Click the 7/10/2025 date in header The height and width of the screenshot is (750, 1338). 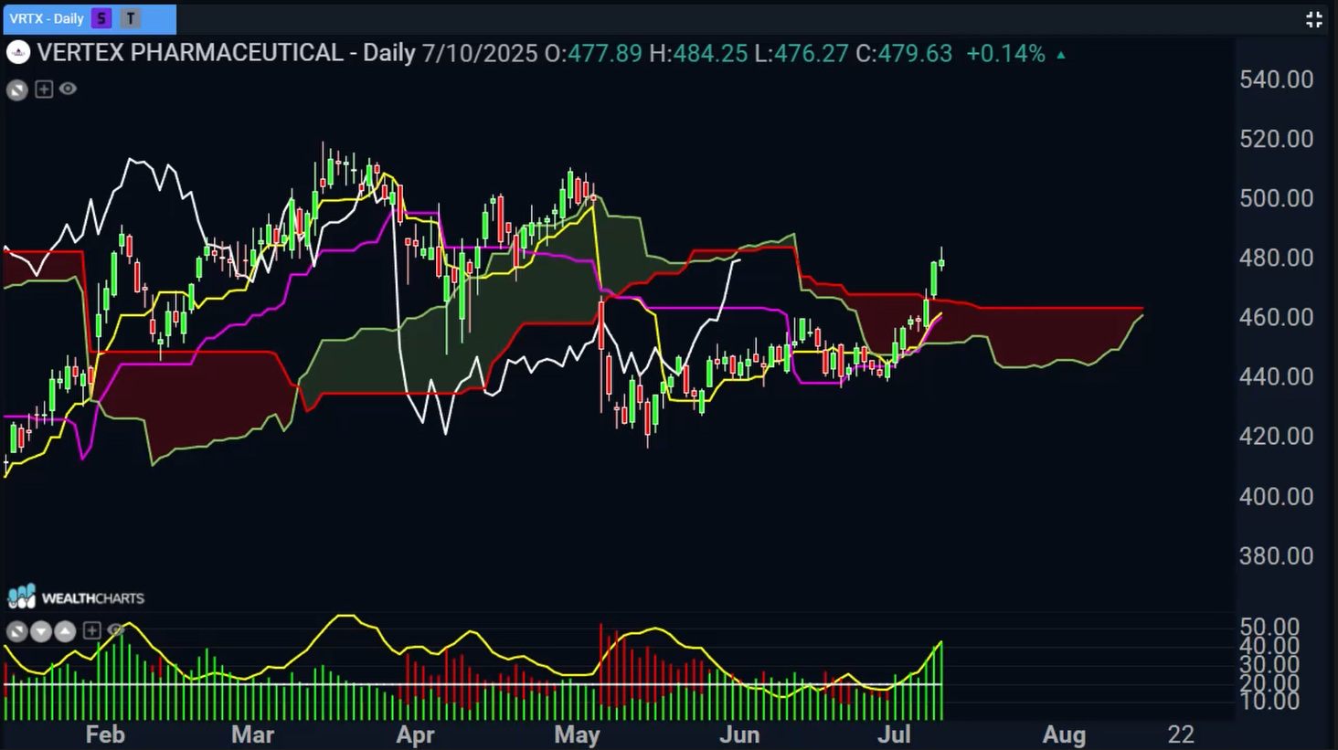[x=480, y=54]
